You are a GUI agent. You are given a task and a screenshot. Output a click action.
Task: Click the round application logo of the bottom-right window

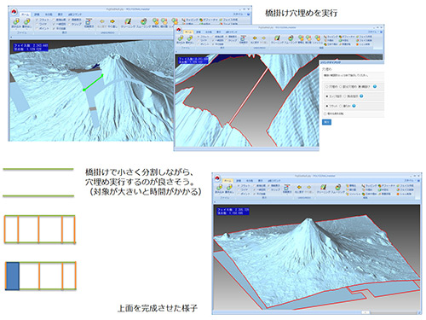[x=218, y=178]
